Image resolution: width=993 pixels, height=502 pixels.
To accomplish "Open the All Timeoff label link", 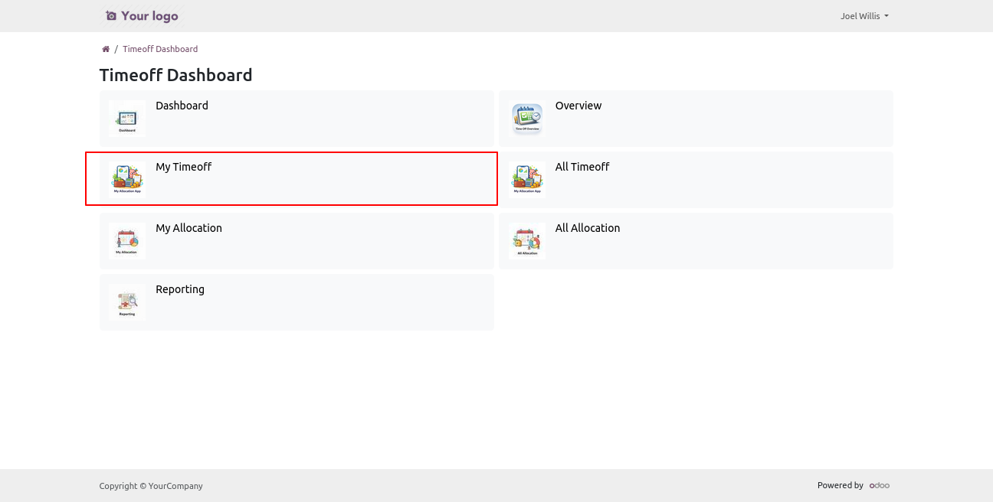I will 582,167.
